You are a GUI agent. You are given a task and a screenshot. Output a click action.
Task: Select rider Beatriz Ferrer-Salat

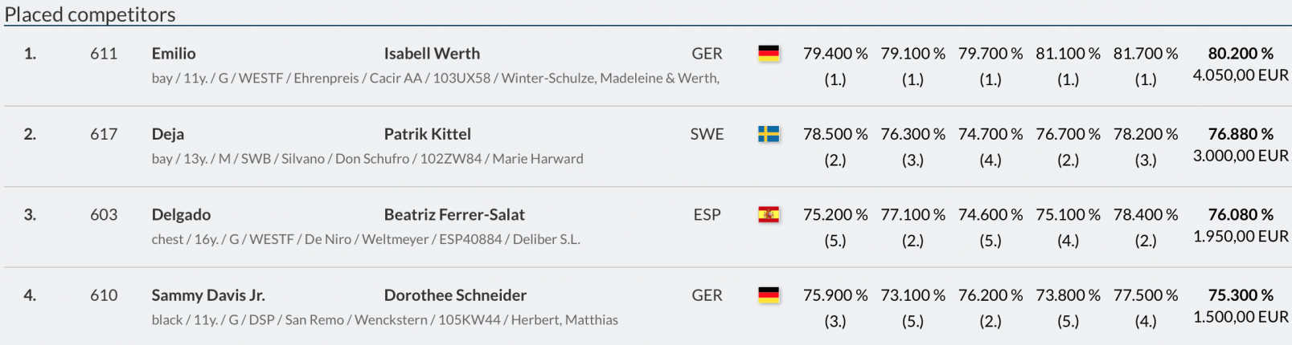pos(454,214)
